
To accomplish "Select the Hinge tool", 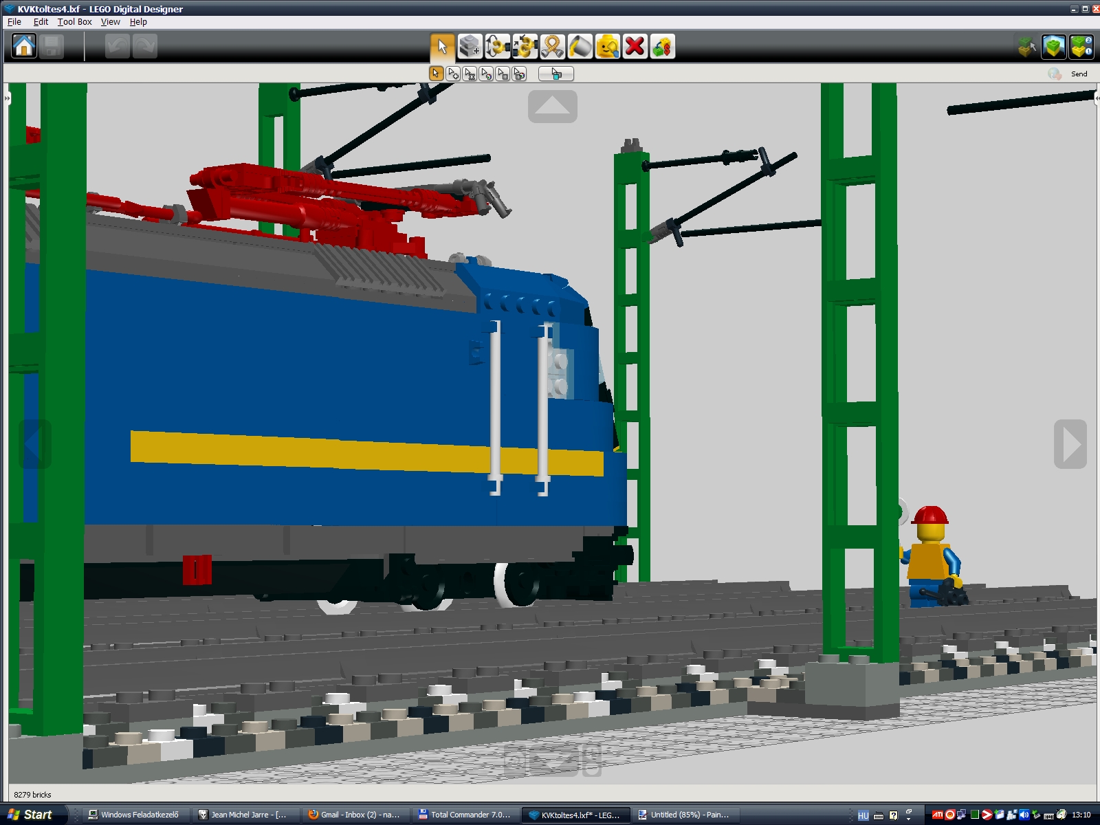I will click(x=497, y=46).
